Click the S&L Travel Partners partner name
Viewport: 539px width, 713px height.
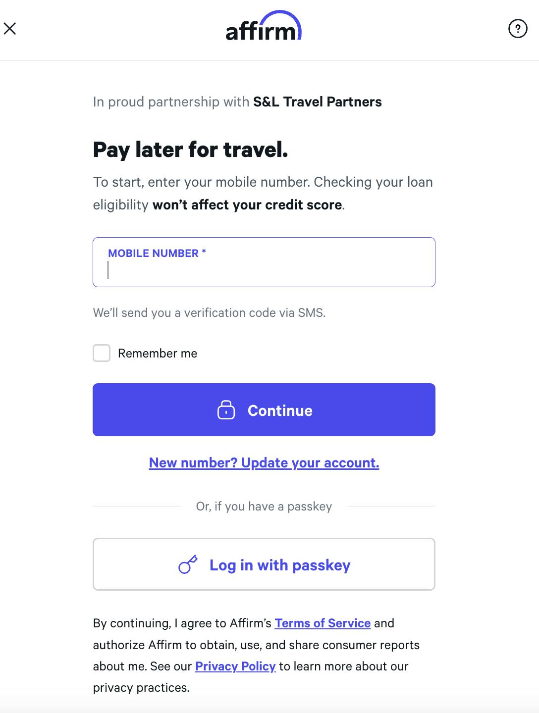[x=317, y=102]
